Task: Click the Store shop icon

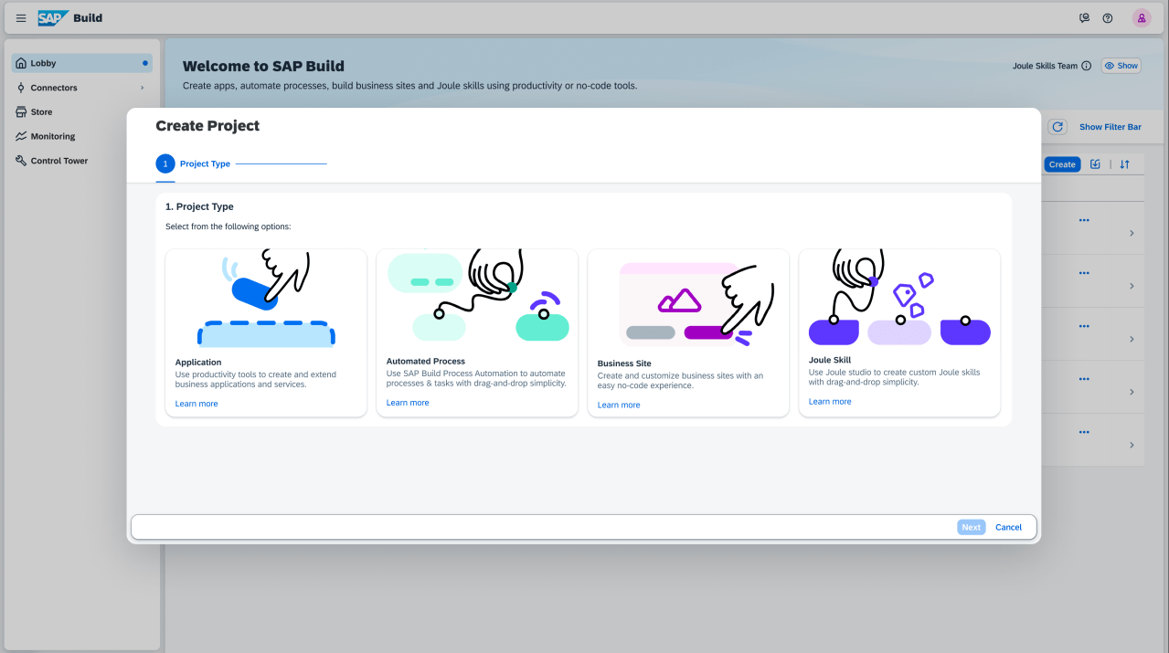Action: [x=21, y=112]
